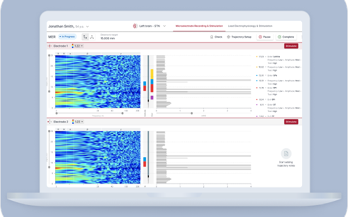Click Electrode 1 frequency slider right handle
Image resolution: width=348 pixels, height=217 pixels.
tap(122, 113)
